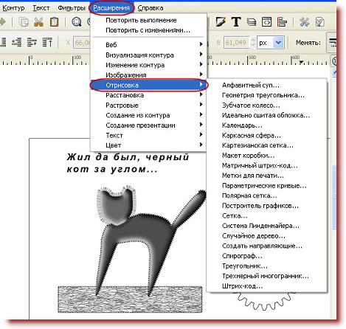Open the XML editor icon
This screenshot has height=329, width=346.
267,22
